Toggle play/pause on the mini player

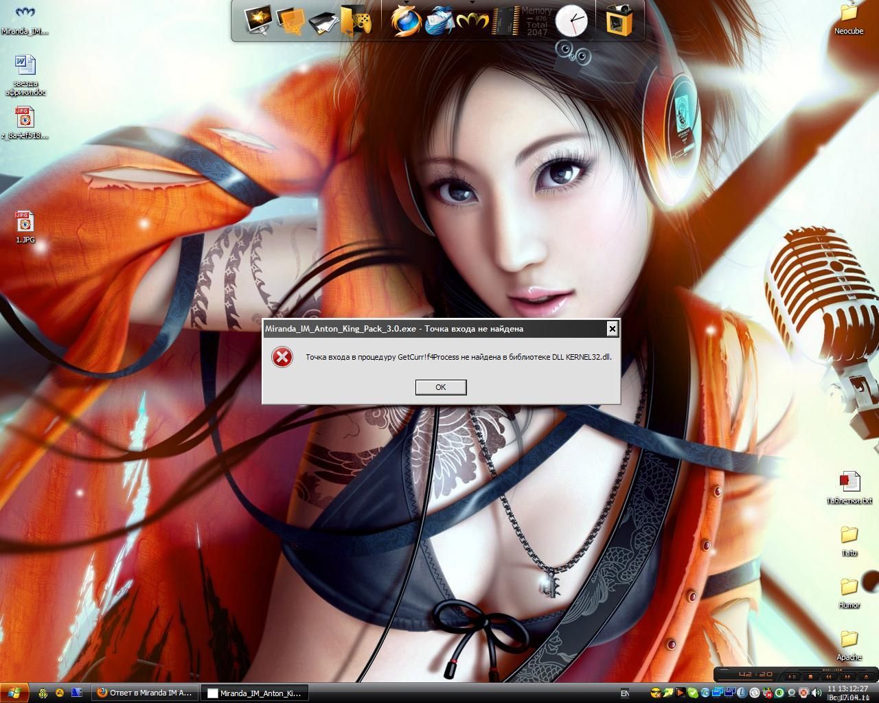(792, 676)
